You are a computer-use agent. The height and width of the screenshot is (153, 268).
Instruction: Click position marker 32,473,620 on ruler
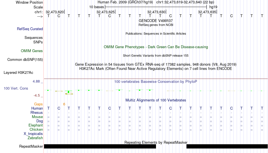pyautogui.click(x=55, y=12)
